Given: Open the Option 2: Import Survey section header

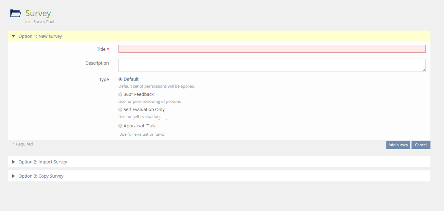Looking at the screenshot, I should coord(43,162).
